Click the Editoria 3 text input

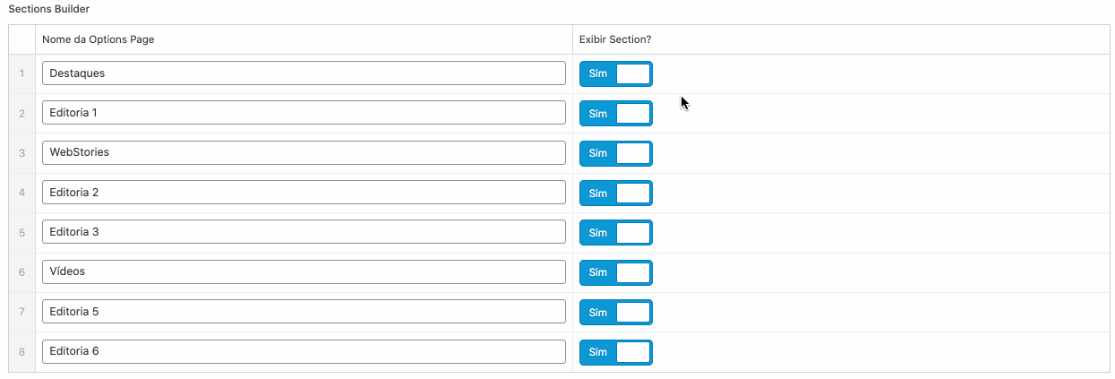click(x=304, y=232)
